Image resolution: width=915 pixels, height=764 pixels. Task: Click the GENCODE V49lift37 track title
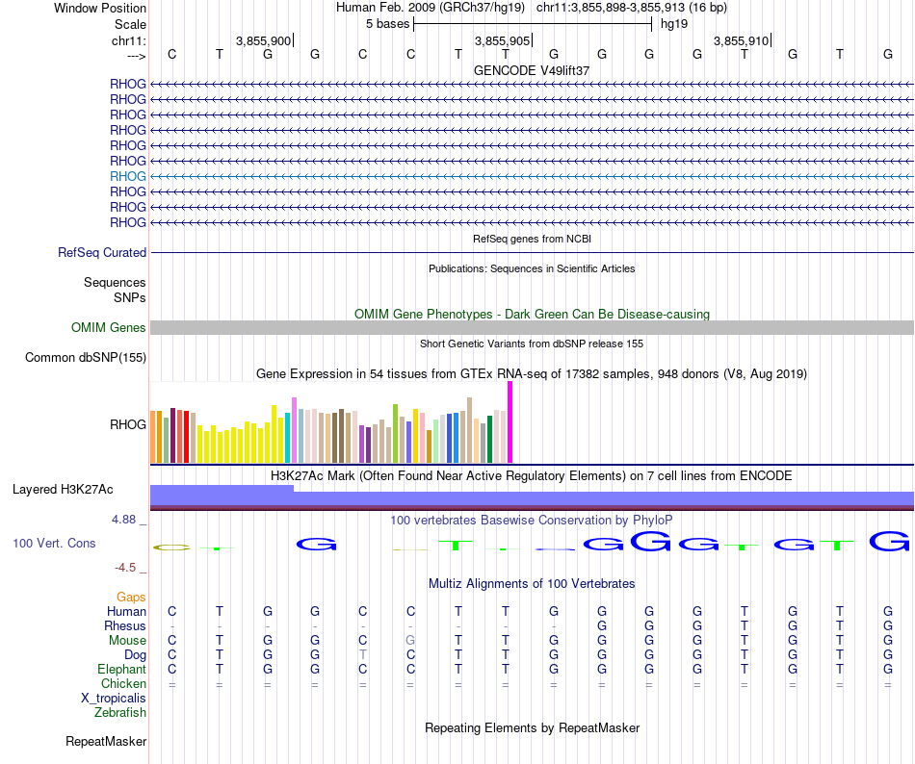coord(532,70)
